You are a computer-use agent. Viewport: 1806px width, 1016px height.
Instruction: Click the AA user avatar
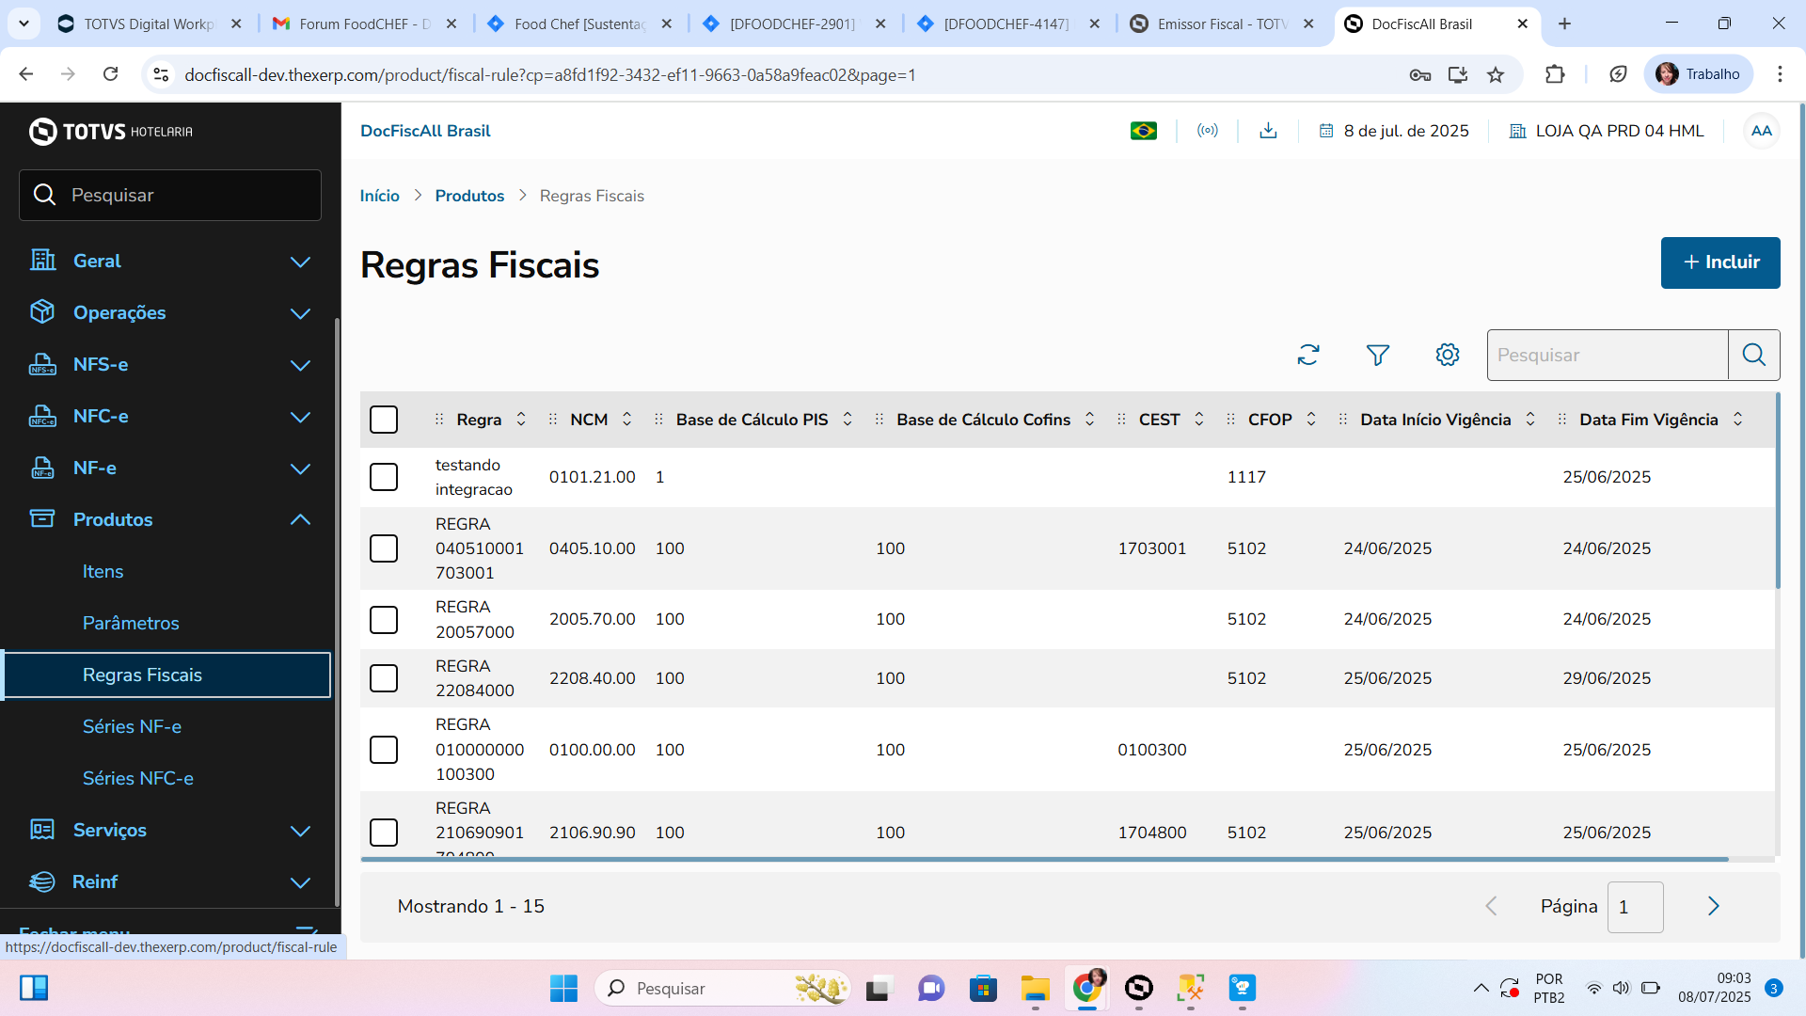click(x=1761, y=131)
